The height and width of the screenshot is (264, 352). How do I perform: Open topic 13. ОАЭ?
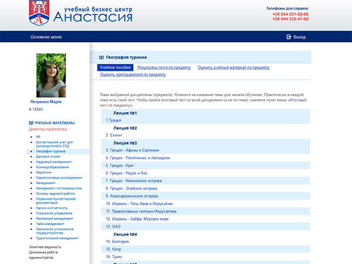pos(113,226)
